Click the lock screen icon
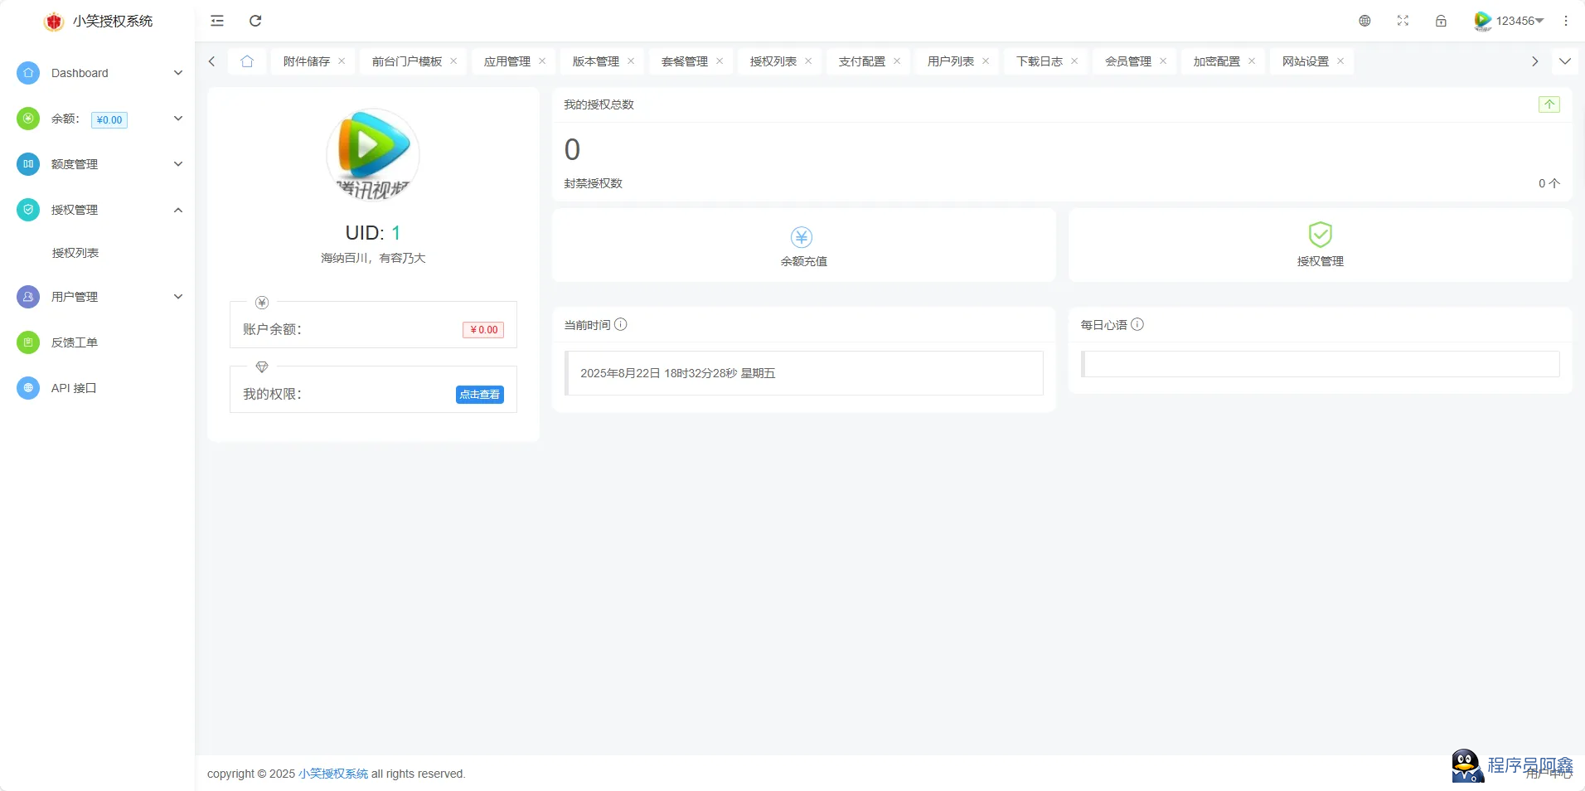The height and width of the screenshot is (791, 1585). pos(1441,21)
